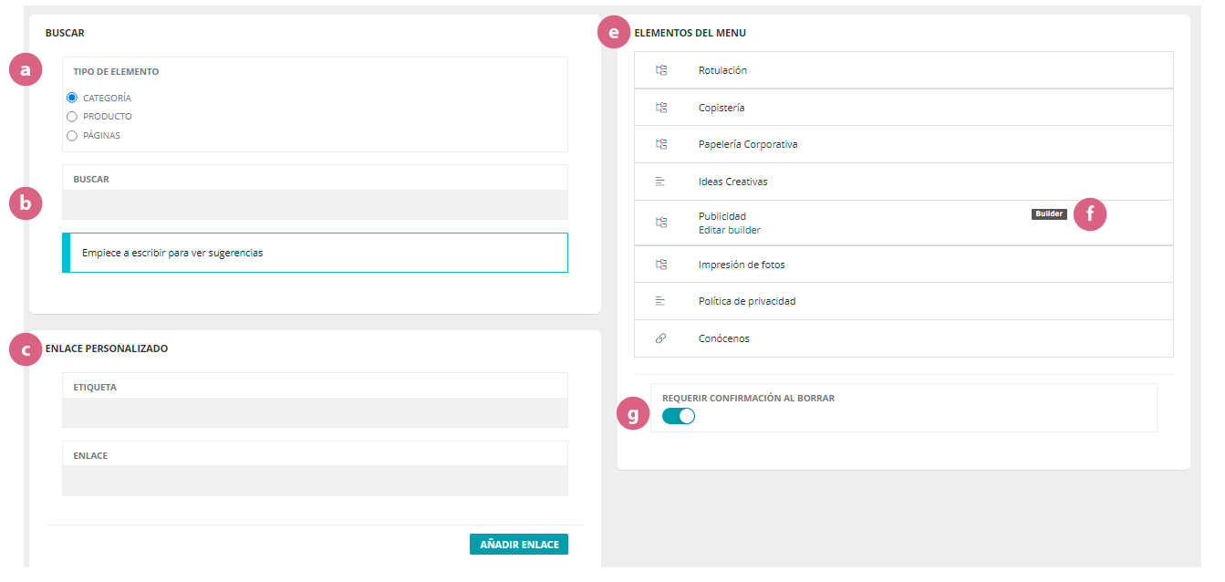Click the page icon beside Ideas Creativas
This screenshot has height=582, width=1225.
tap(661, 182)
